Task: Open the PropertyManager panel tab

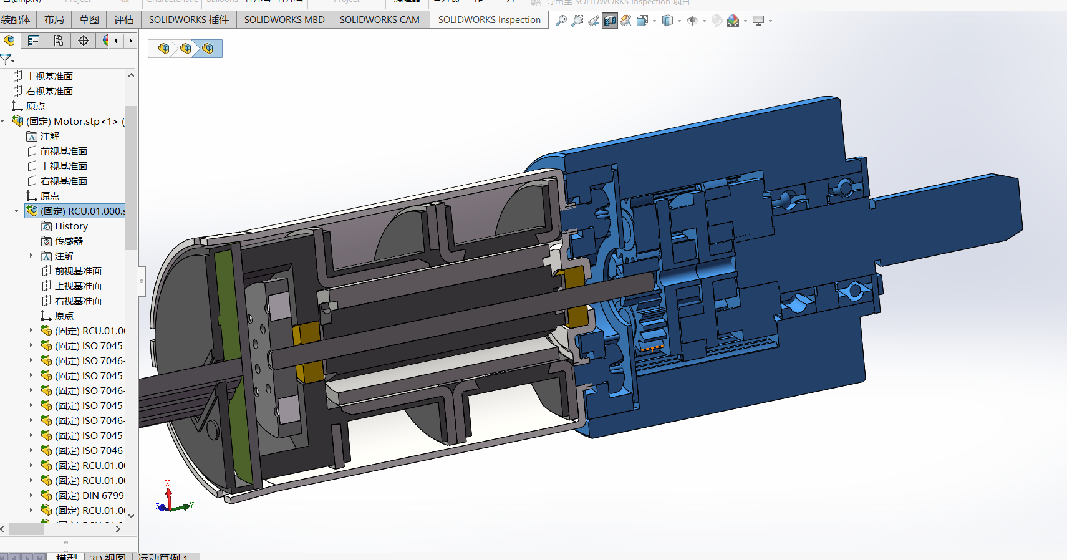Action: [34, 41]
